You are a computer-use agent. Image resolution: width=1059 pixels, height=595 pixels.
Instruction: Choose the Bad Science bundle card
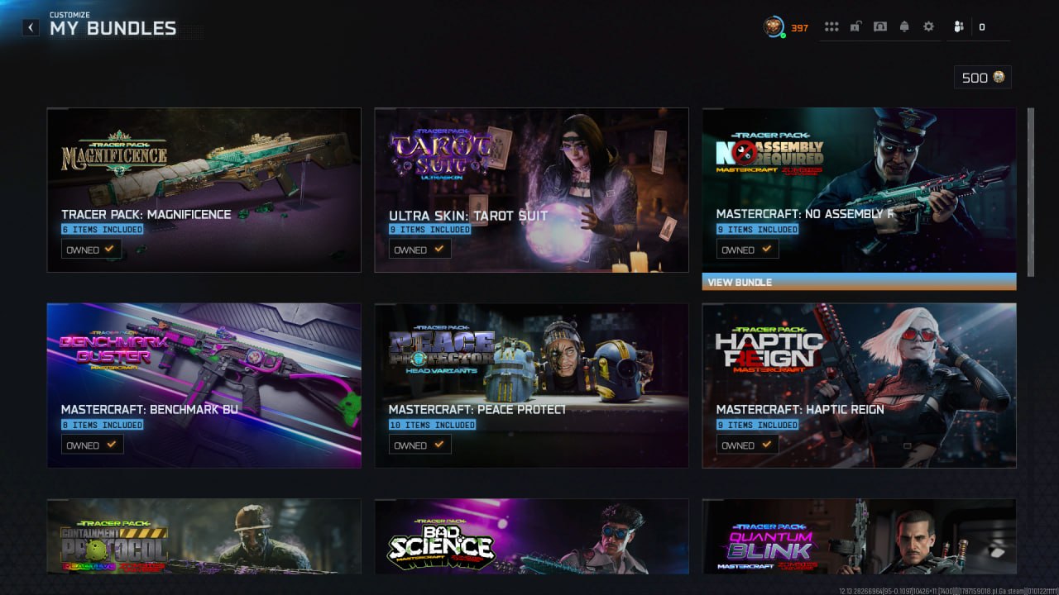pos(531,536)
